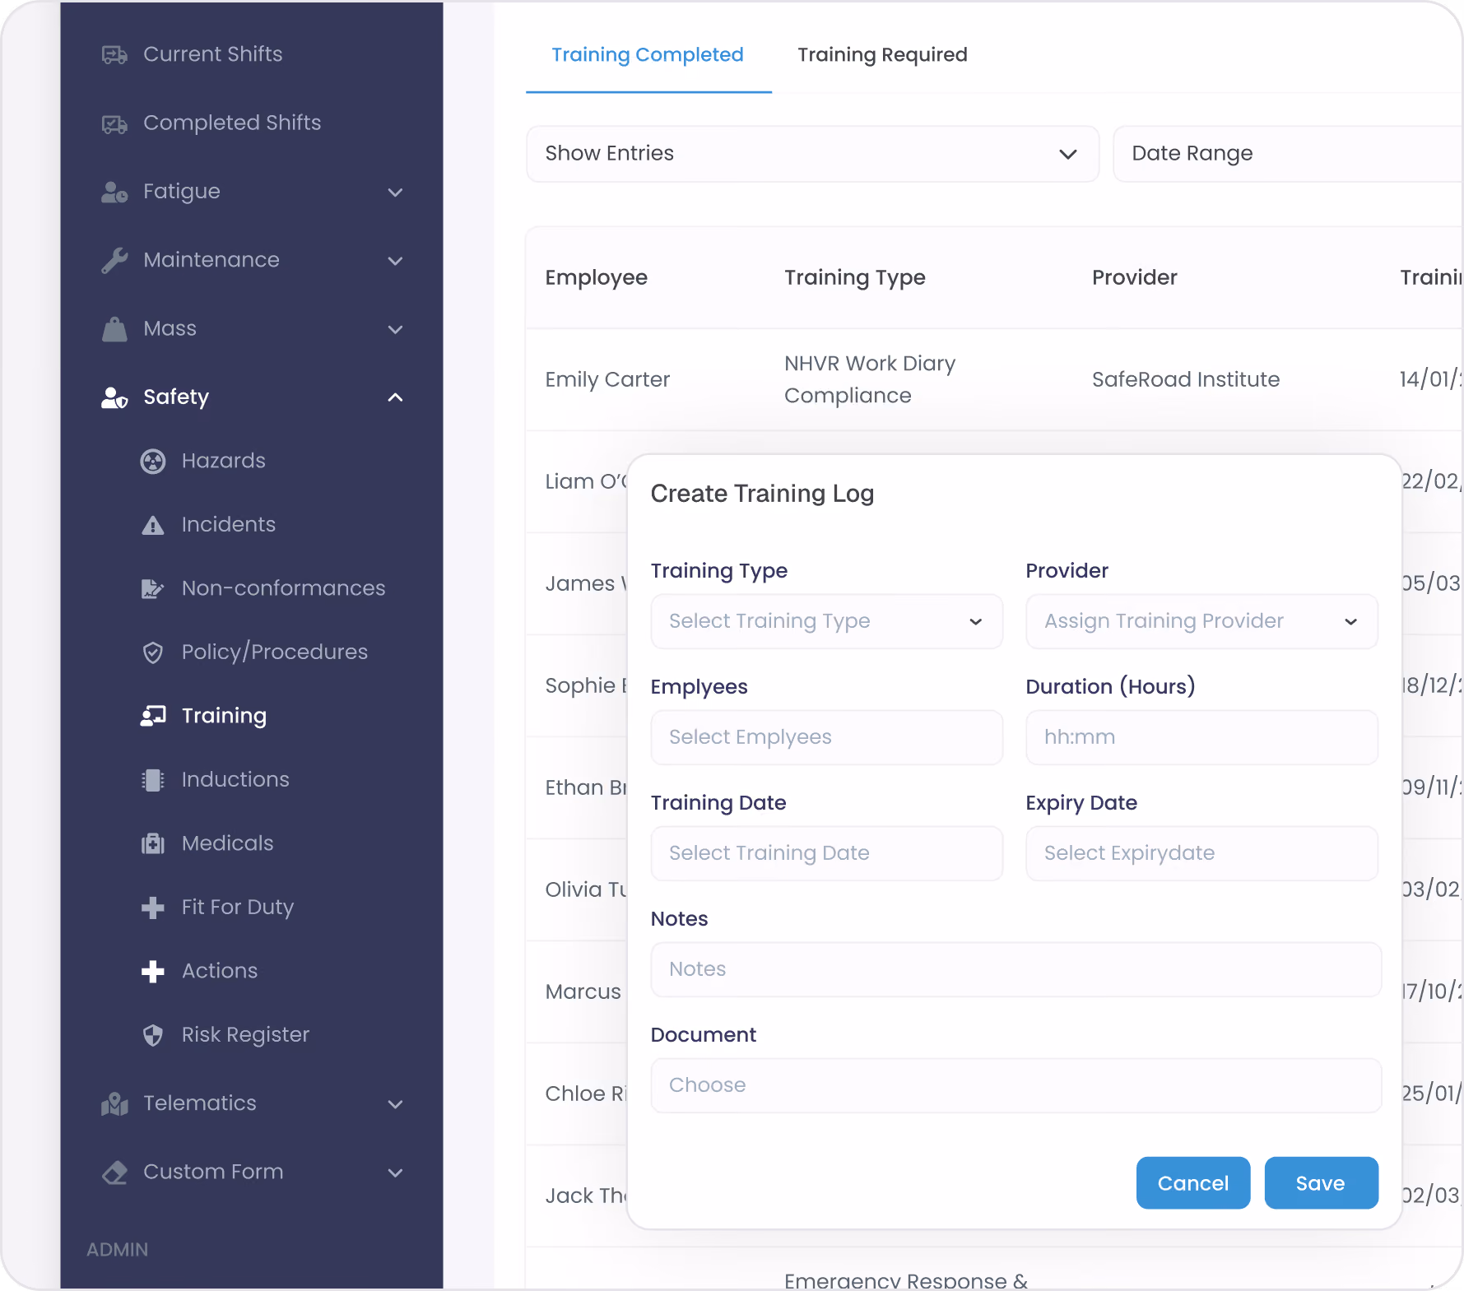Open Current Shifts in the sidebar
This screenshot has width=1464, height=1291.
pyautogui.click(x=213, y=54)
